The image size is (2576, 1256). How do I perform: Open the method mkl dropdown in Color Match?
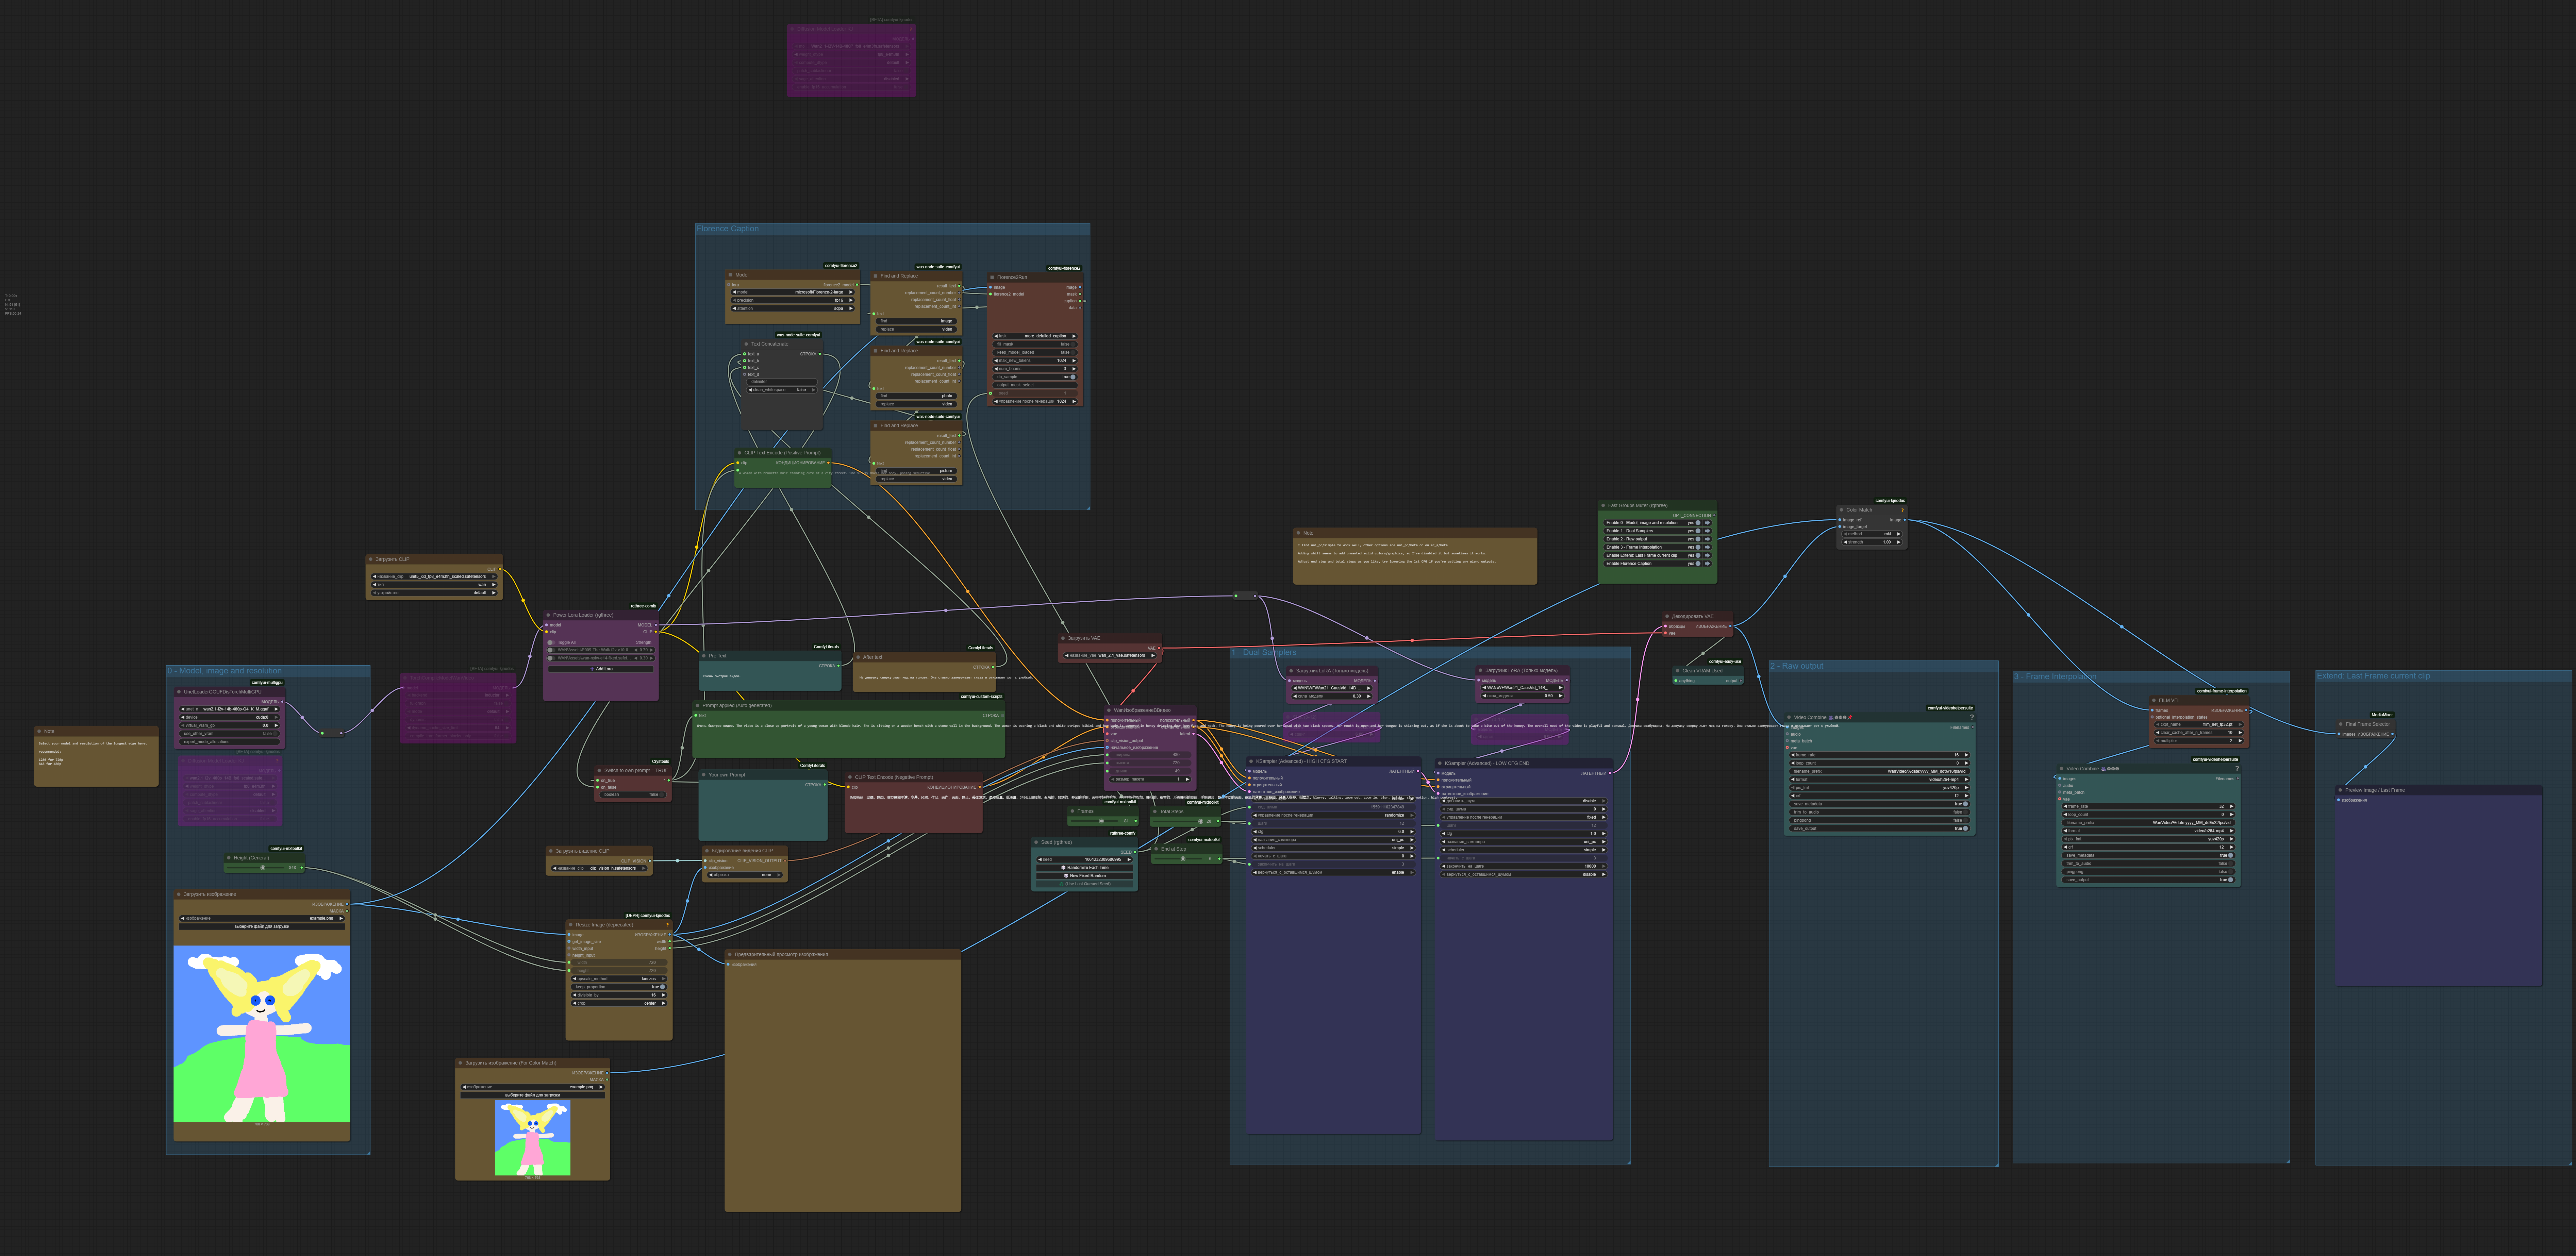point(1872,534)
